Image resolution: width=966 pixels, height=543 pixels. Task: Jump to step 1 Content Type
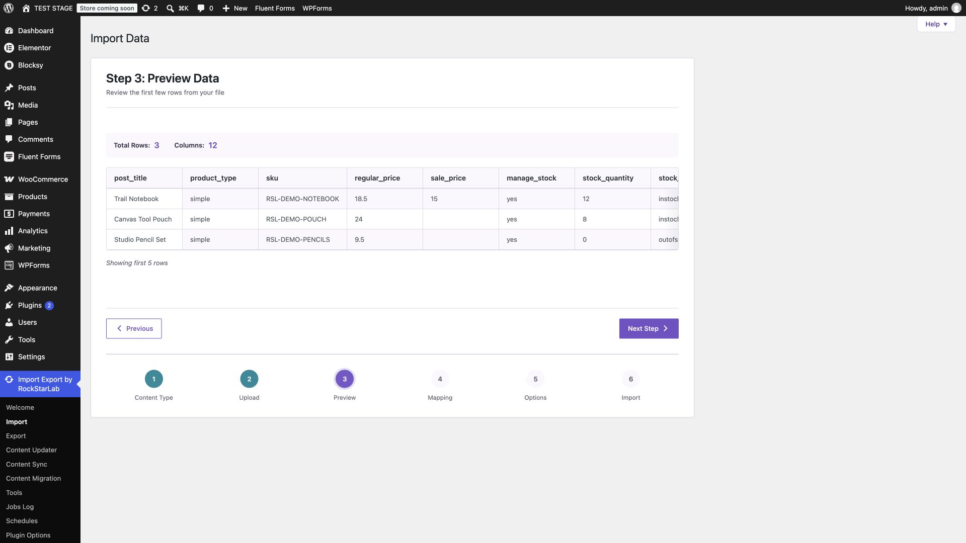[153, 379]
